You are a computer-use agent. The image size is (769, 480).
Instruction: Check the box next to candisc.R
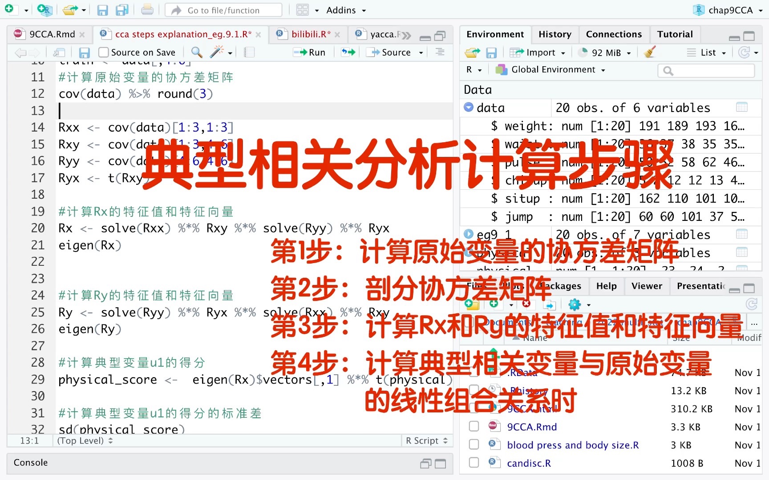(x=474, y=463)
